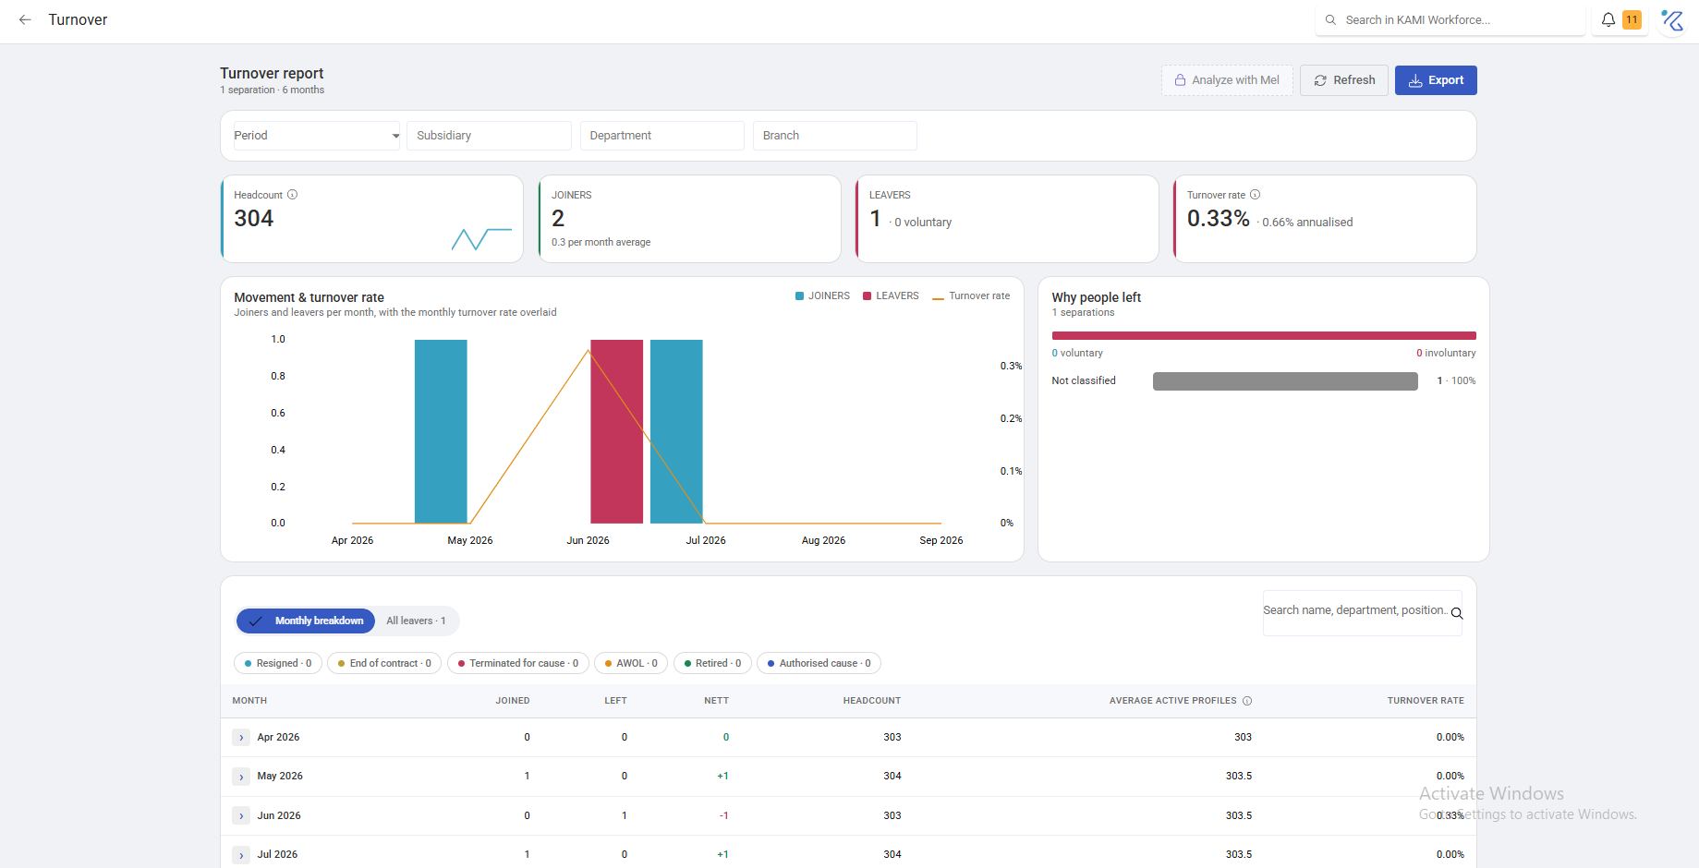Image resolution: width=1699 pixels, height=868 pixels.
Task: Click the Average Active Profiles info icon
Action: (1247, 701)
